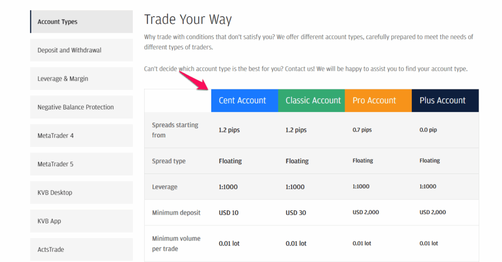Click the 'Spreads starting from' row label
This screenshot has width=502, height=262.
[175, 130]
